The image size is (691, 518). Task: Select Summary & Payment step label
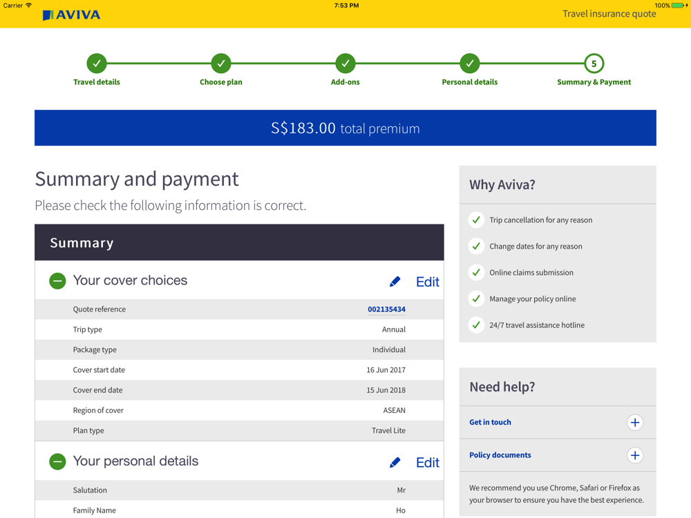[594, 82]
